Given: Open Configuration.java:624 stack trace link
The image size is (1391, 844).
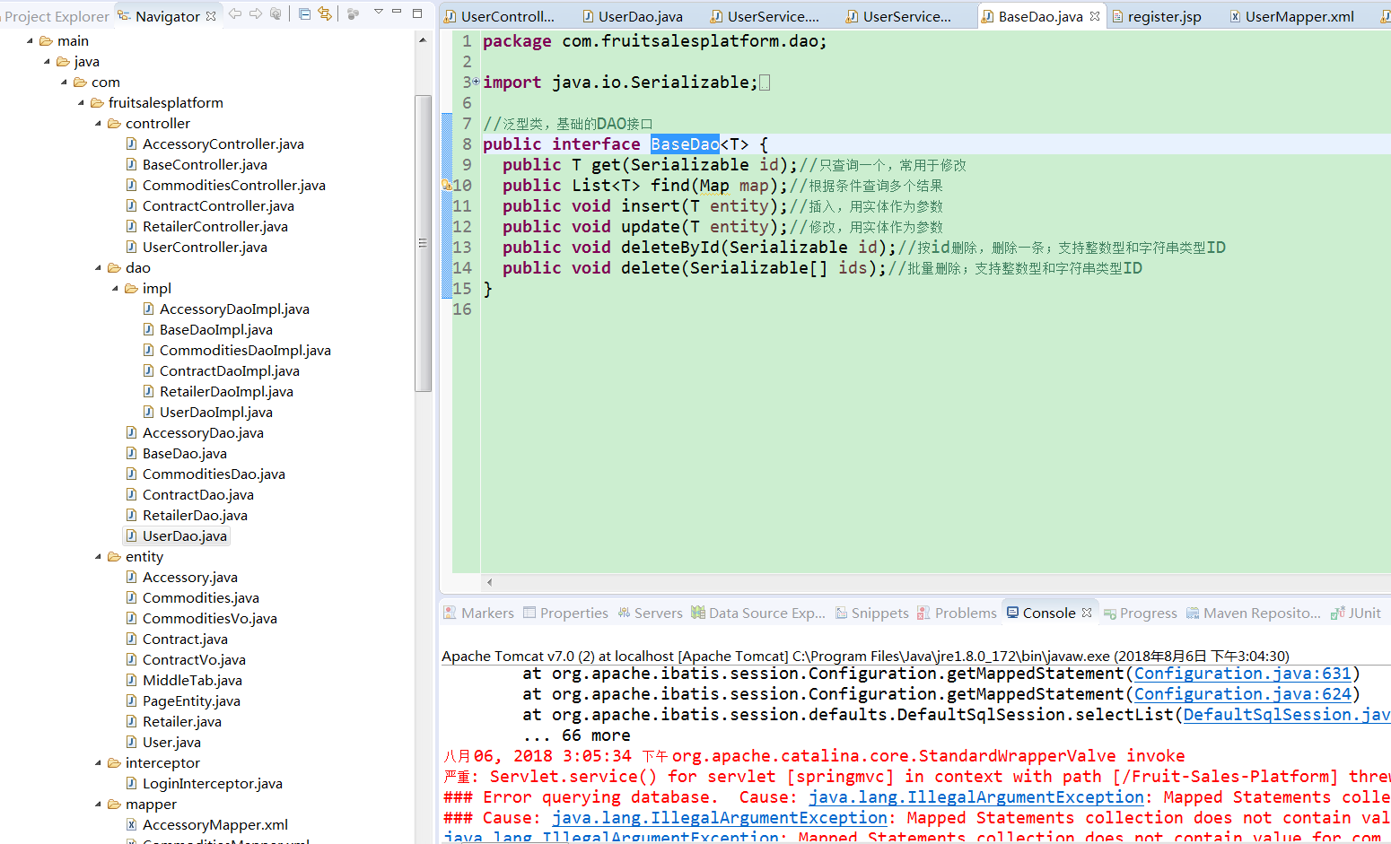Looking at the screenshot, I should point(1243,694).
